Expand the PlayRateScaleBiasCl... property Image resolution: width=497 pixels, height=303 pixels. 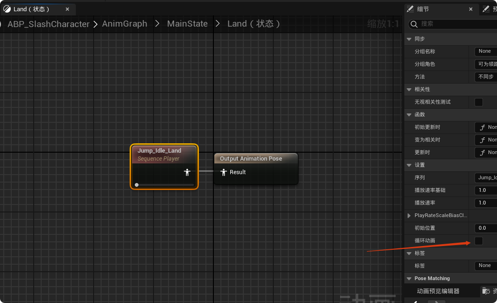[409, 216]
